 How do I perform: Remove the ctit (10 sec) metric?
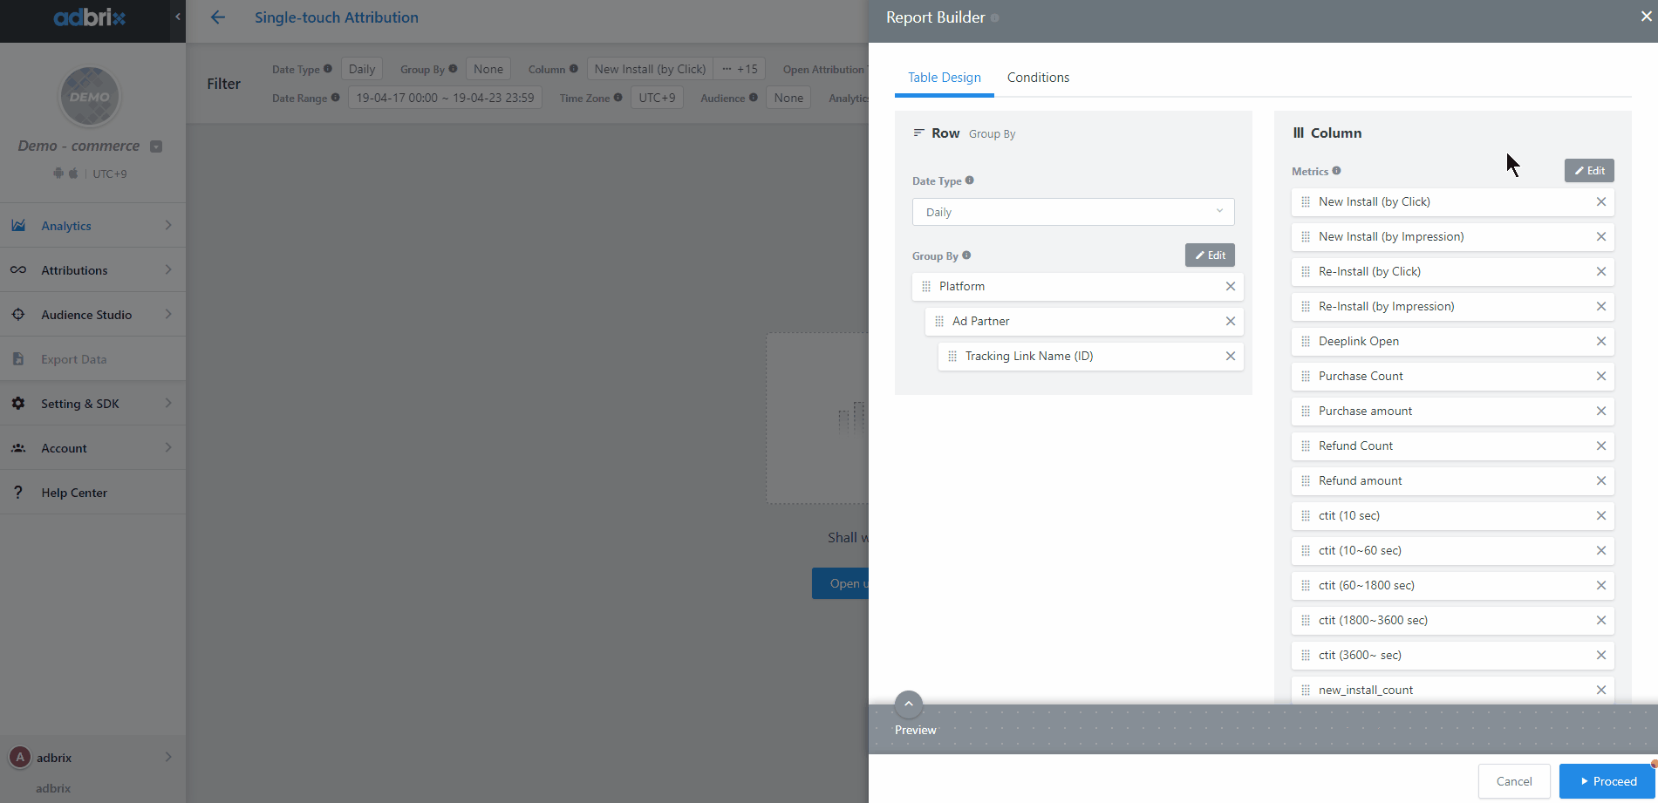(x=1600, y=515)
